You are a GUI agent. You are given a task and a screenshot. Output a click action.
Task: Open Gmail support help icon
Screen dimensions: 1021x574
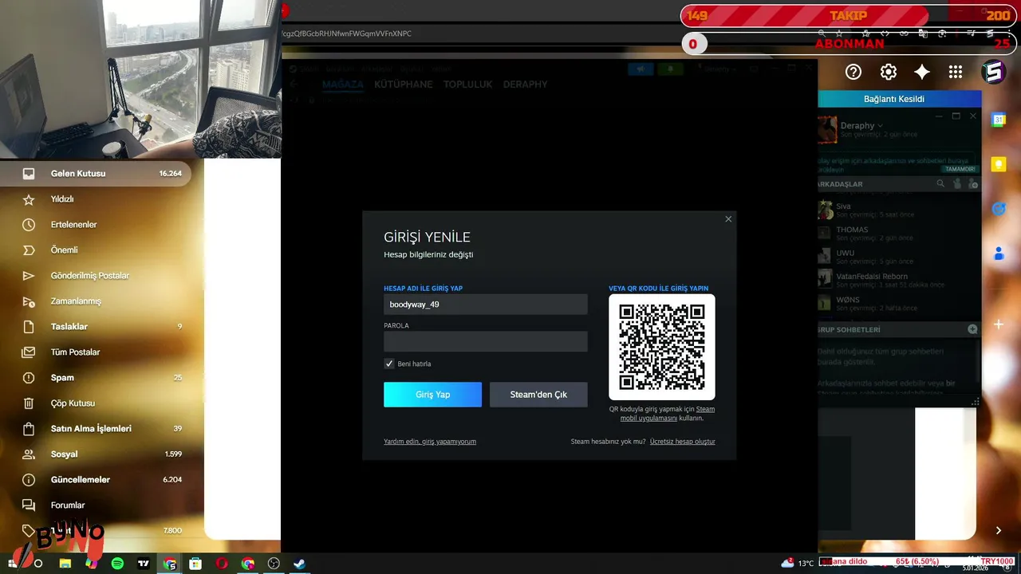853,72
